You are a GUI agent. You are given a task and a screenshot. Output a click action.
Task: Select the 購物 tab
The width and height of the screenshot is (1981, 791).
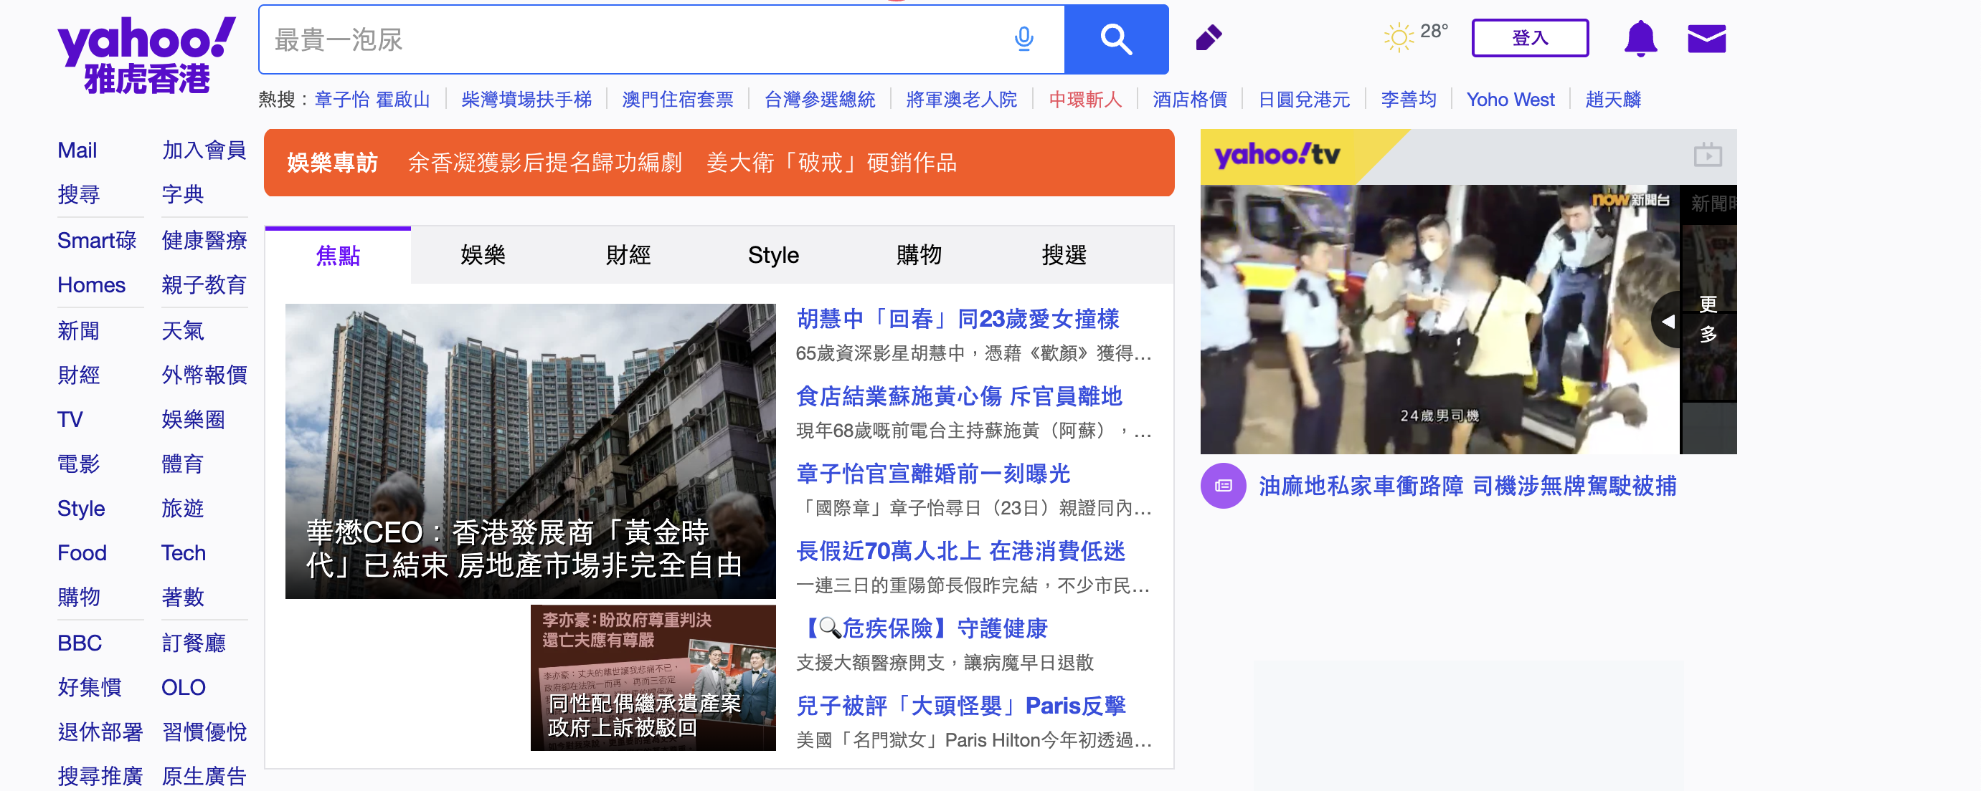pyautogui.click(x=918, y=255)
